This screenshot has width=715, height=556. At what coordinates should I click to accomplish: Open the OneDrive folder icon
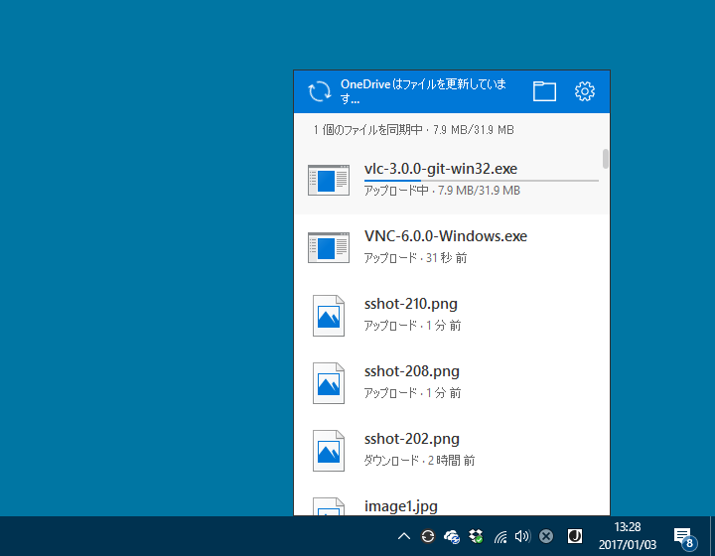(544, 91)
